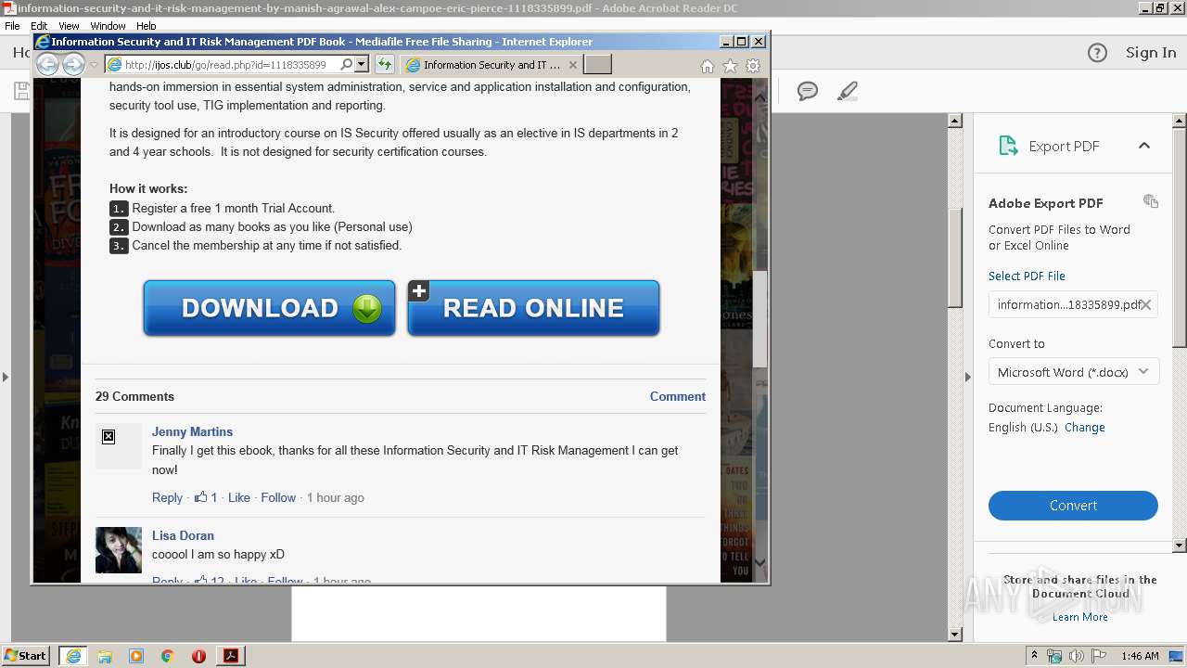Open Acrobat Help menu
This screenshot has width=1187, height=668.
coord(147,26)
